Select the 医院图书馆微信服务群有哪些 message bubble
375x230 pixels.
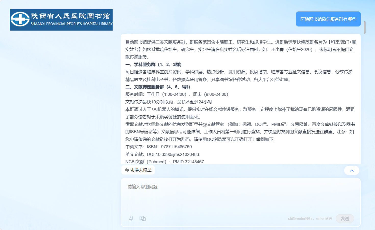(328, 19)
